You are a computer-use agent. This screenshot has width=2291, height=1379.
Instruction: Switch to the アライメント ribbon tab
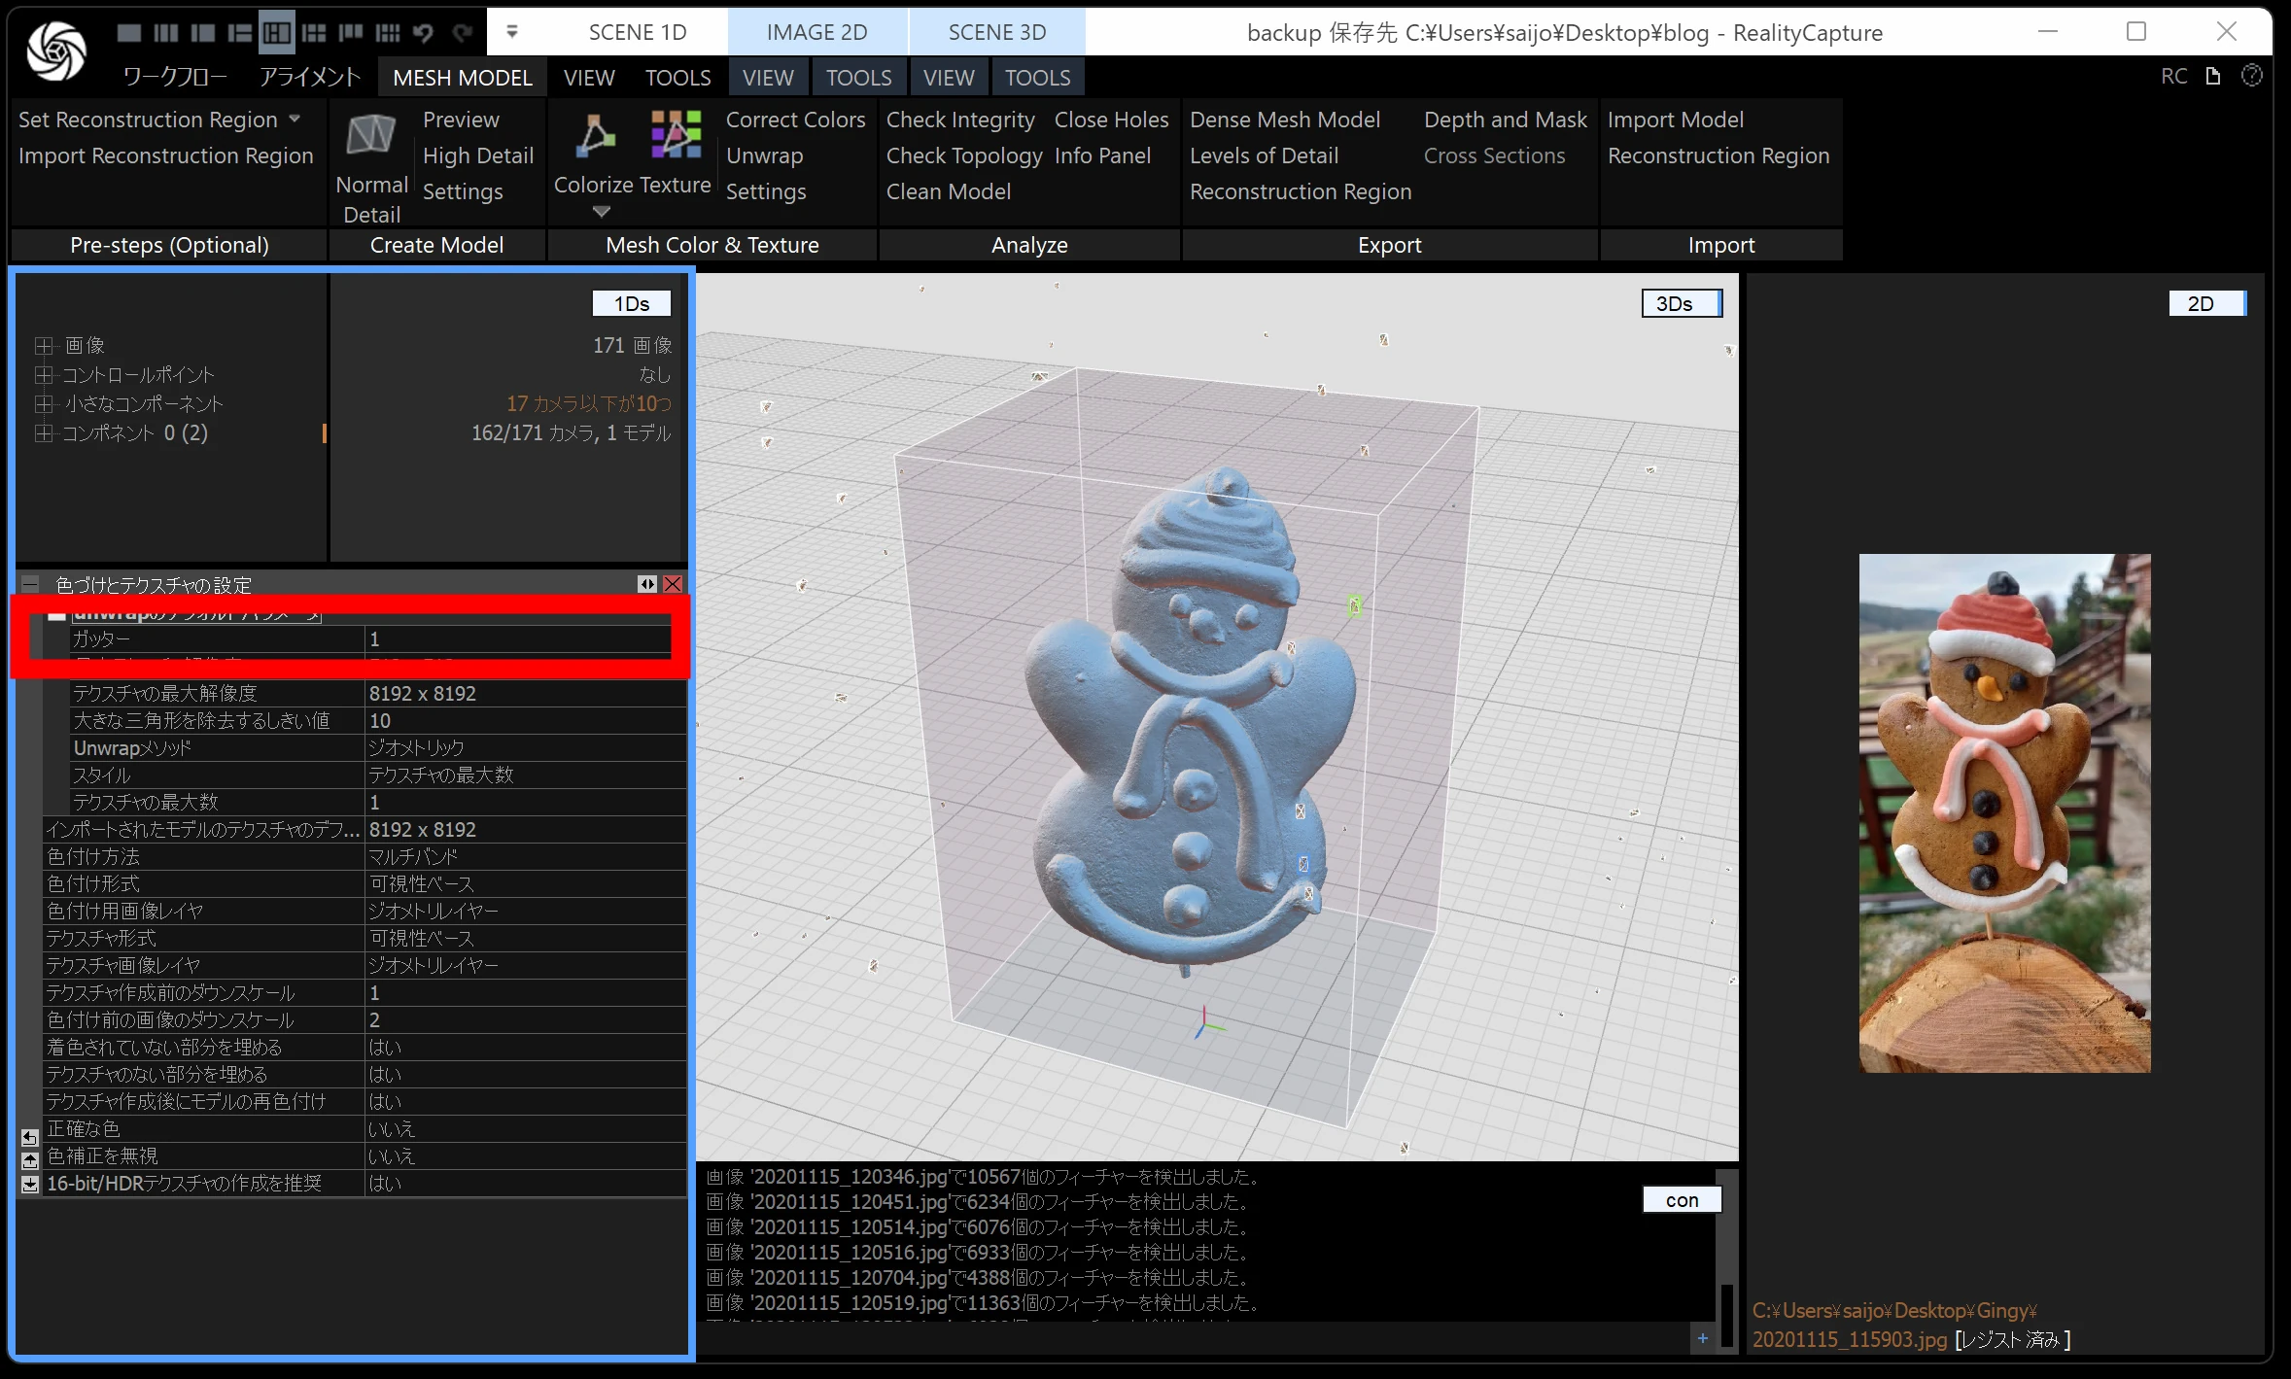310,77
